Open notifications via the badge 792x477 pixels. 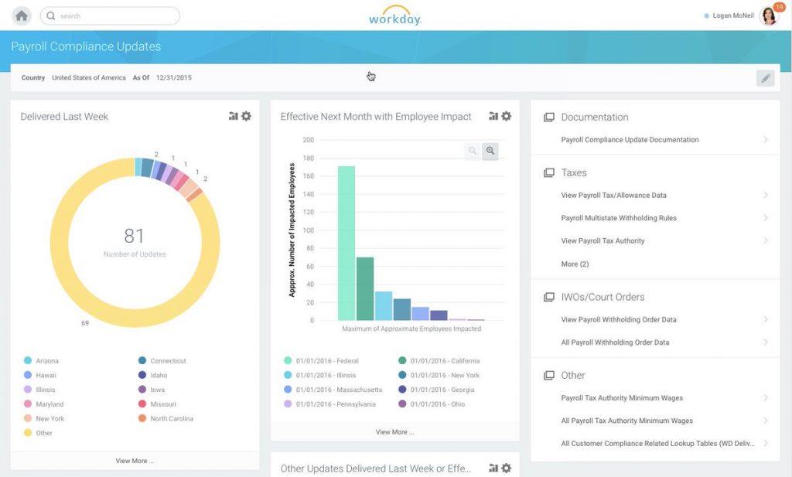[777, 7]
